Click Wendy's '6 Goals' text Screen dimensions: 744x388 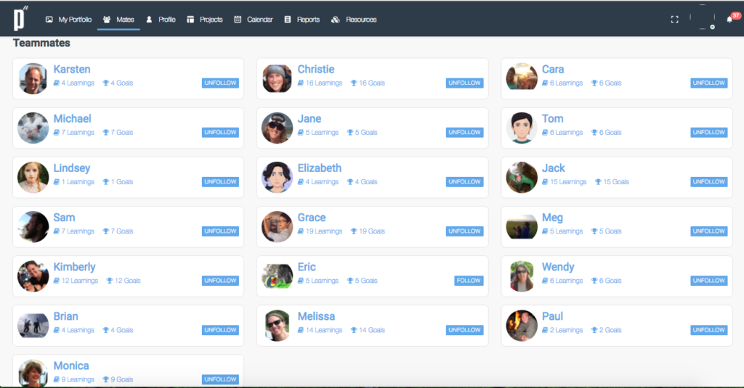[x=610, y=281]
